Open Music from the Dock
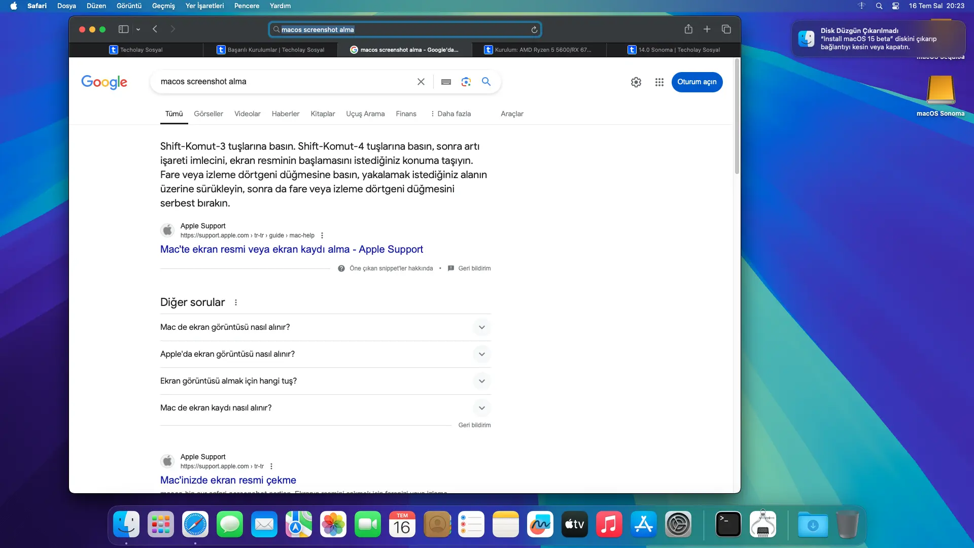The width and height of the screenshot is (974, 548). (x=609, y=525)
